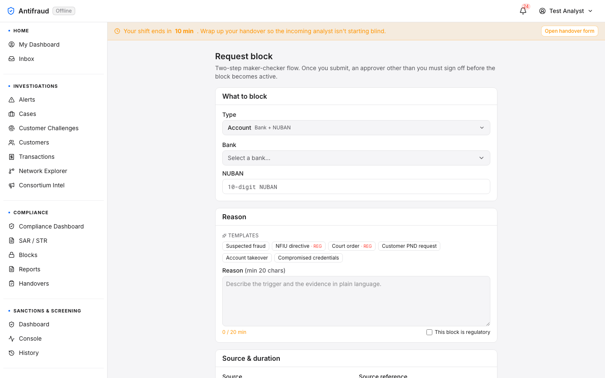
Task: Open Consortium Intel
Action: click(53, 185)
